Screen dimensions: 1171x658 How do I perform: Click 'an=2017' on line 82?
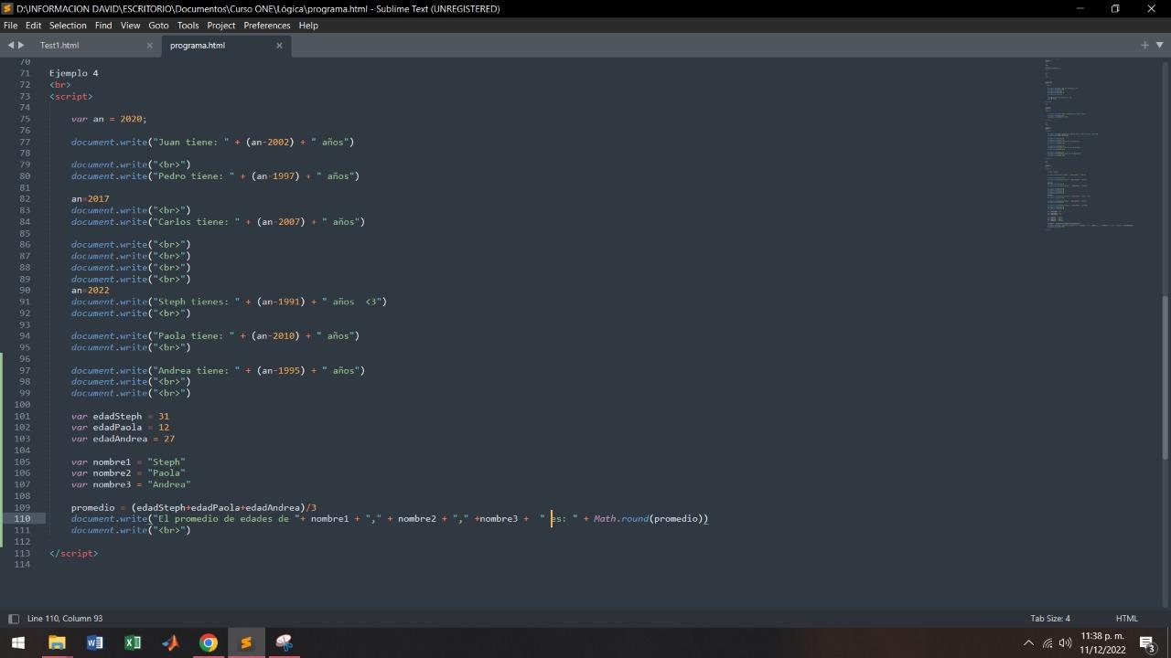click(91, 198)
